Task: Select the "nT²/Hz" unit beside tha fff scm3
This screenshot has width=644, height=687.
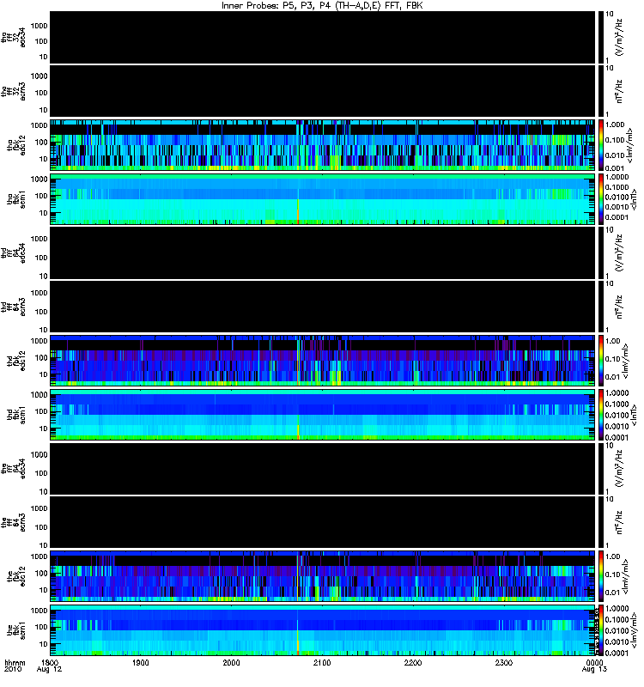Action: pyautogui.click(x=619, y=91)
